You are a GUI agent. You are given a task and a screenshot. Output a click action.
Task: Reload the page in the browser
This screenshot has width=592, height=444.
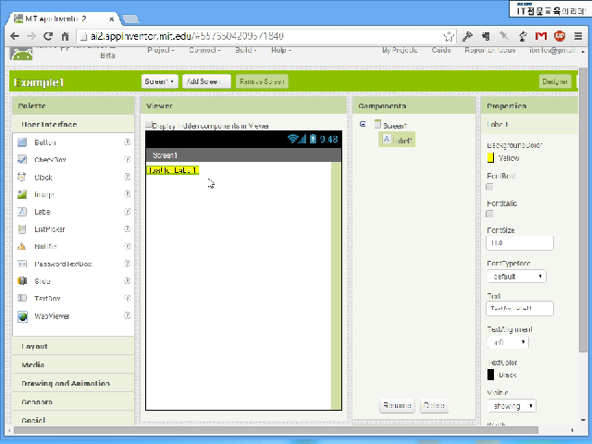tap(48, 36)
